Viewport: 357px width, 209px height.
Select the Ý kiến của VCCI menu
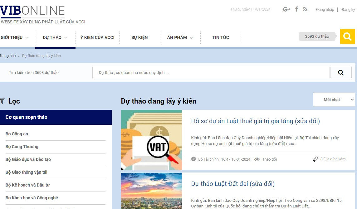[x=97, y=37]
